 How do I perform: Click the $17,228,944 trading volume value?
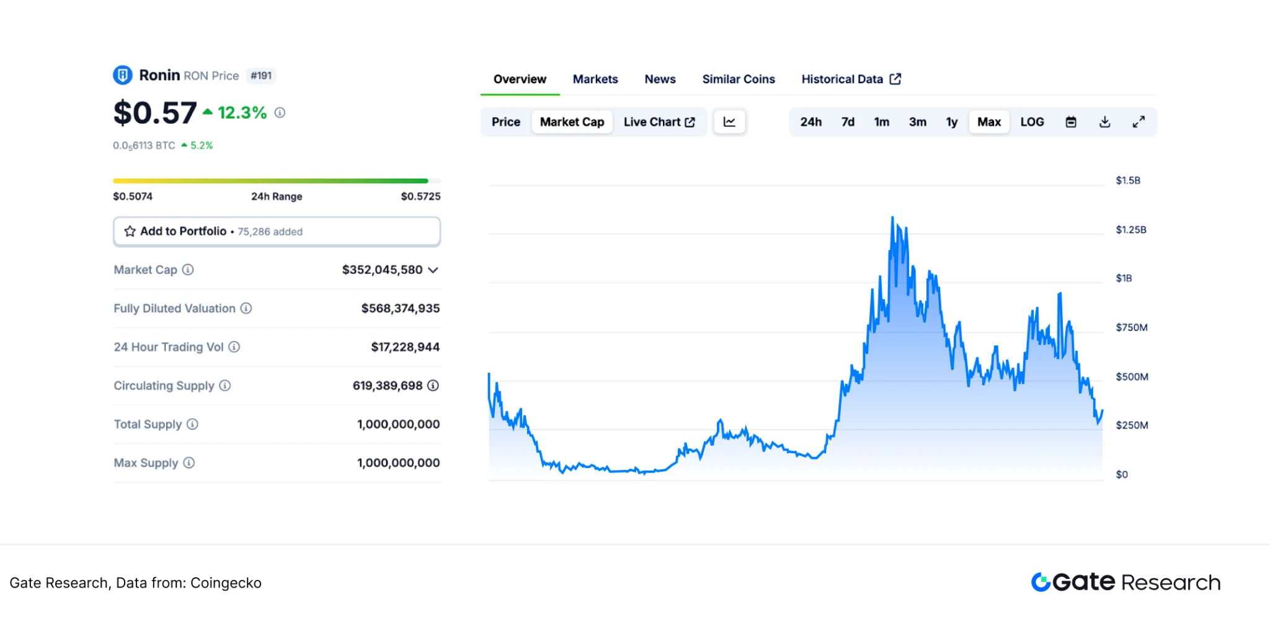pyautogui.click(x=406, y=347)
